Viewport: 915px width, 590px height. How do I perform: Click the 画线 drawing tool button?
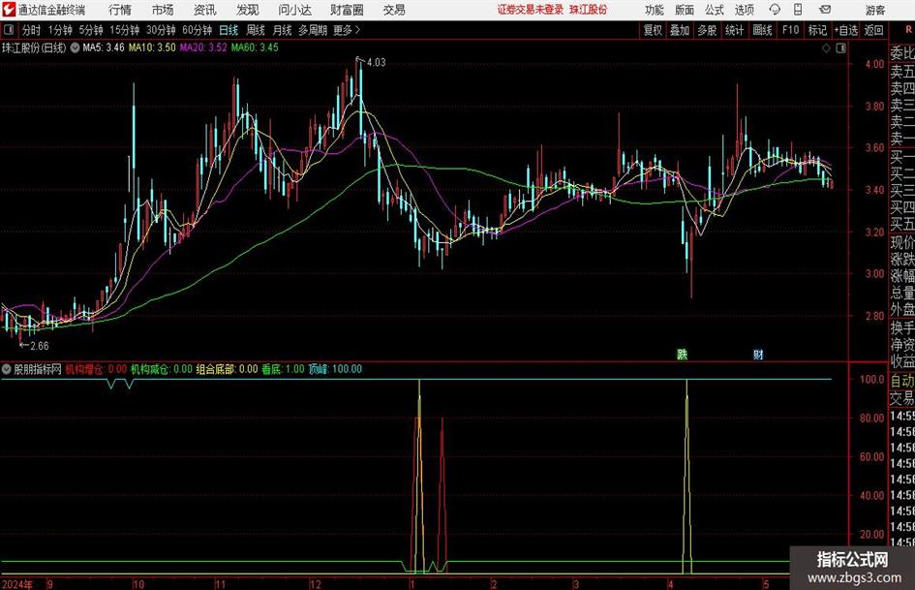pos(762,30)
